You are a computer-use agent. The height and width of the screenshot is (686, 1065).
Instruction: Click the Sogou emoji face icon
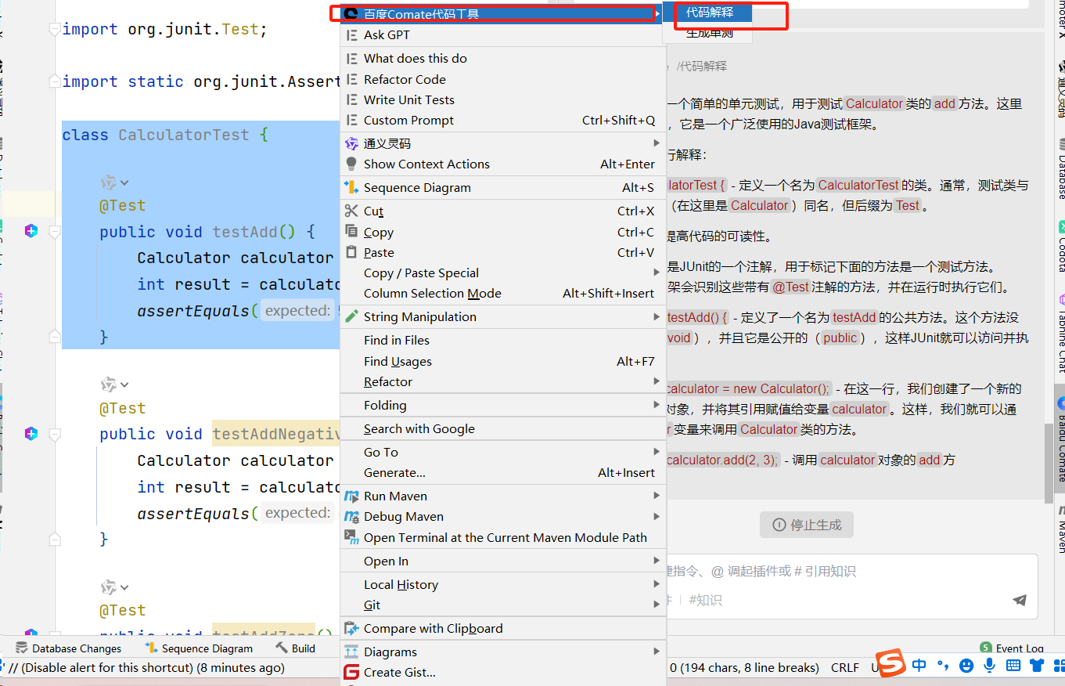tap(966, 666)
